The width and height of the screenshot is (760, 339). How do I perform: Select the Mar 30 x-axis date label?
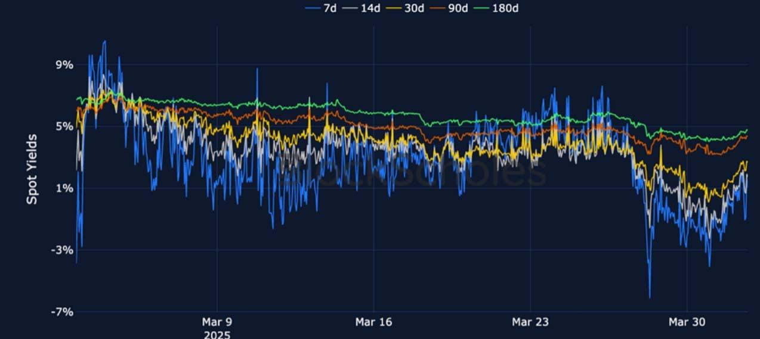click(x=687, y=322)
